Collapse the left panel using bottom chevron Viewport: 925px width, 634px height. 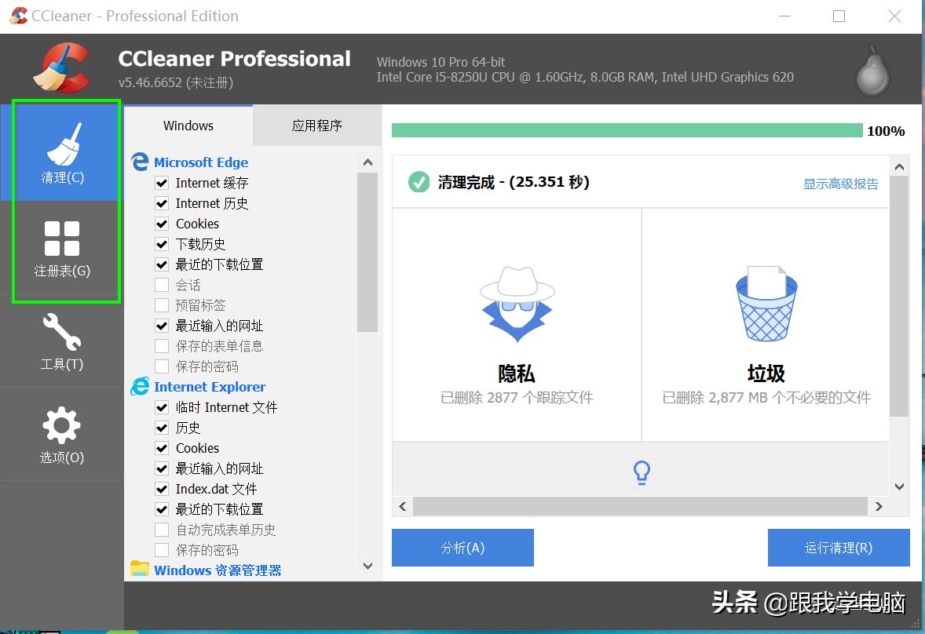(367, 566)
